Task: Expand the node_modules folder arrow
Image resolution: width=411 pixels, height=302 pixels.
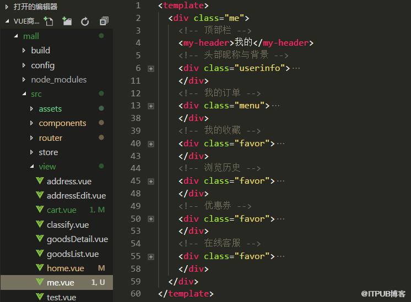Action: [x=24, y=79]
